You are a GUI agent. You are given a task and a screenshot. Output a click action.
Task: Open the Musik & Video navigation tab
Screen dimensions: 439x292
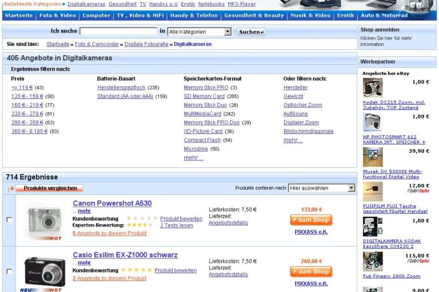tap(311, 16)
